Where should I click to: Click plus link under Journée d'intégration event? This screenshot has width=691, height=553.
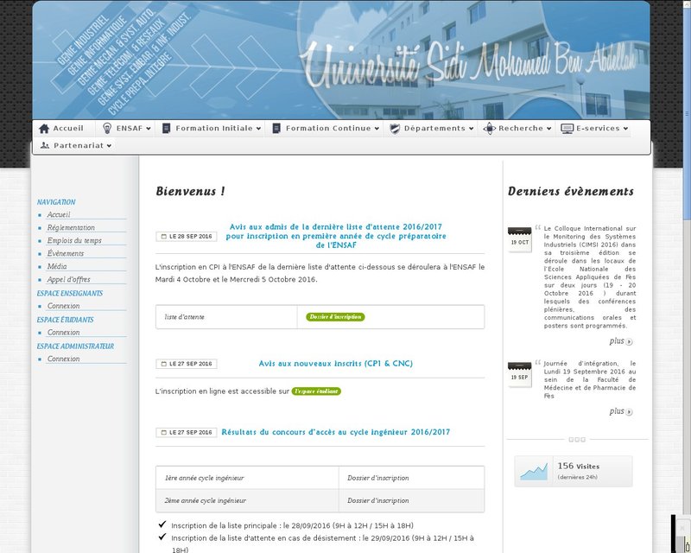tap(617, 411)
